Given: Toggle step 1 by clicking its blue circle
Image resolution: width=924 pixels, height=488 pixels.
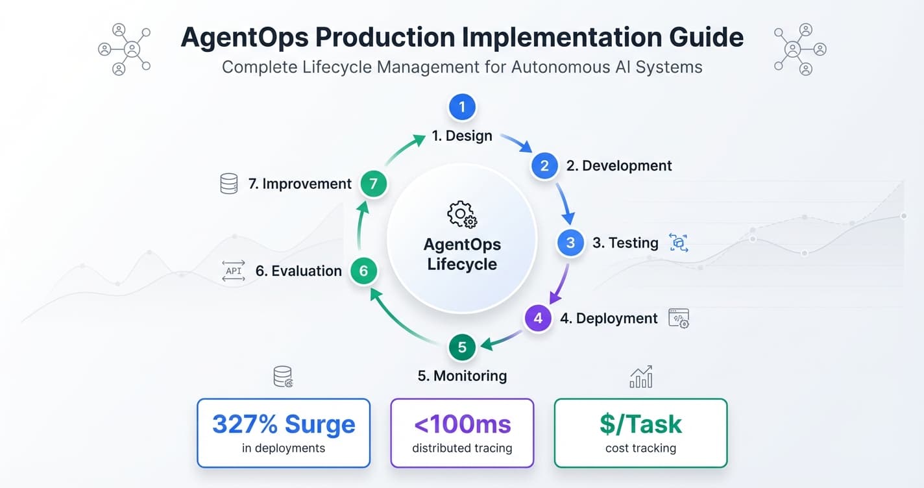Looking at the screenshot, I should [462, 106].
